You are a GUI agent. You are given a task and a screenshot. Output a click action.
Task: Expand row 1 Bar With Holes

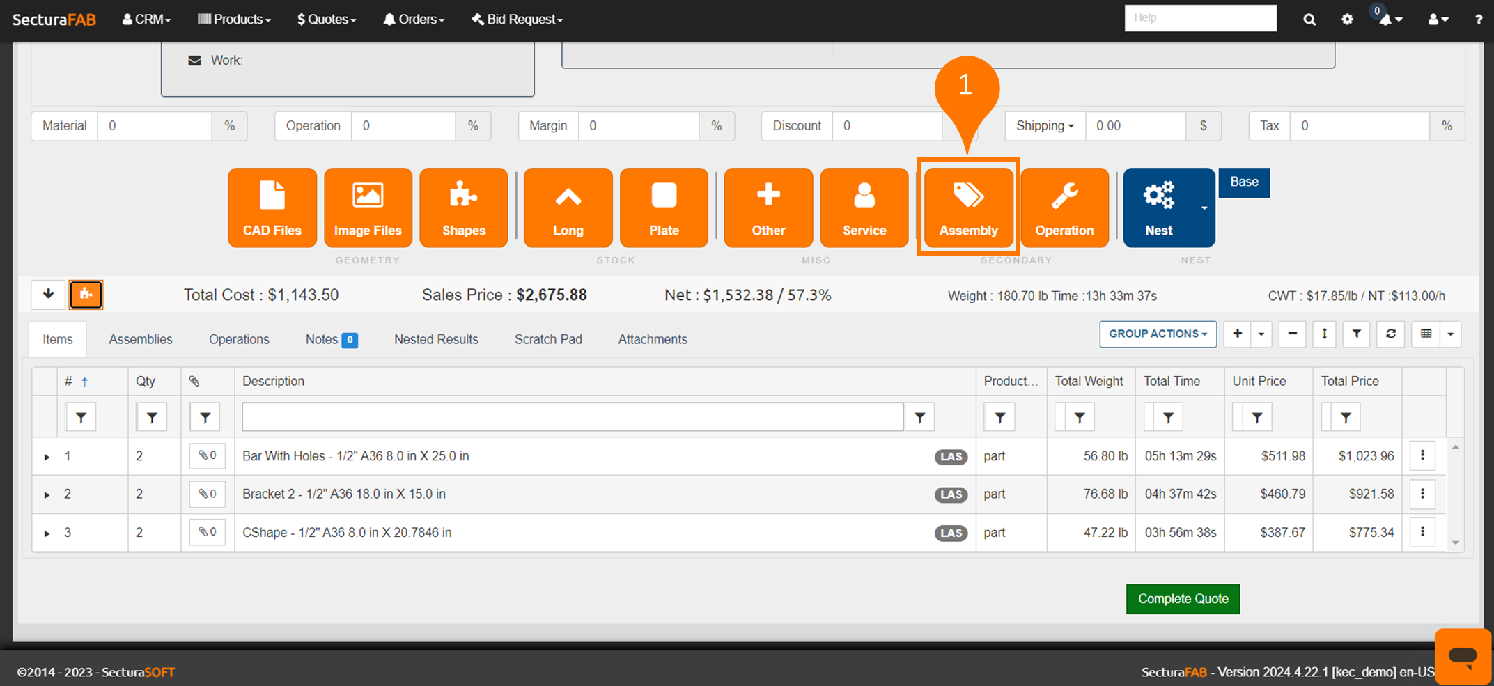tap(47, 457)
